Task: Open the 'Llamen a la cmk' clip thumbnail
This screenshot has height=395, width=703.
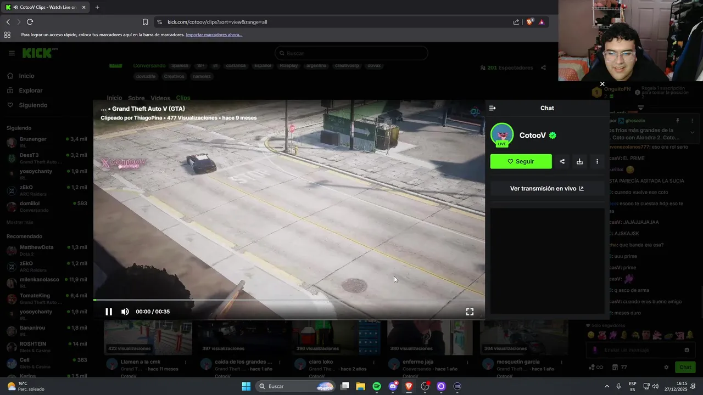Action: click(x=148, y=337)
